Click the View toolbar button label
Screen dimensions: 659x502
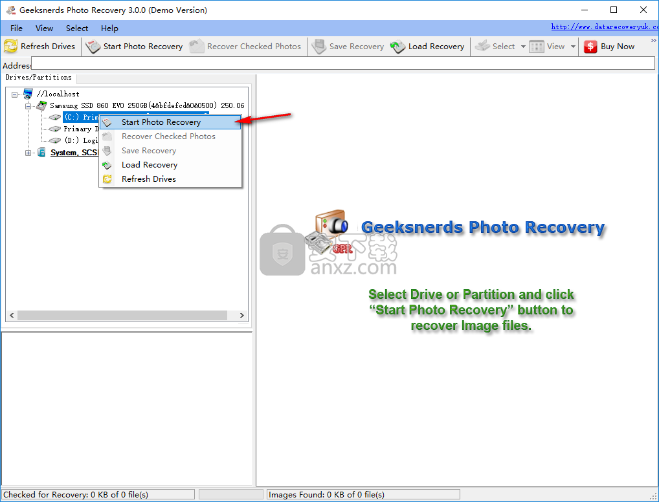tap(555, 47)
